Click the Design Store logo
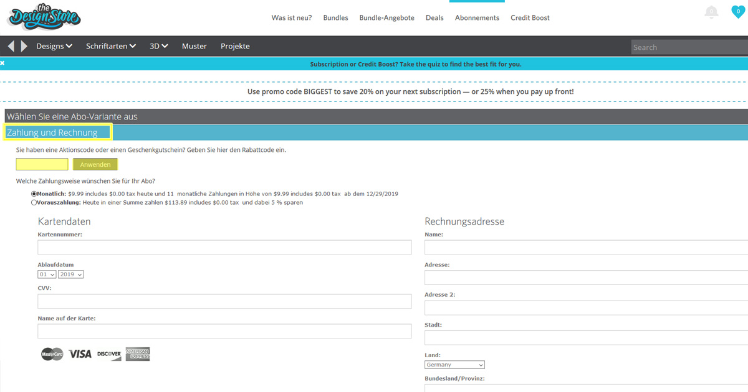 (44, 17)
